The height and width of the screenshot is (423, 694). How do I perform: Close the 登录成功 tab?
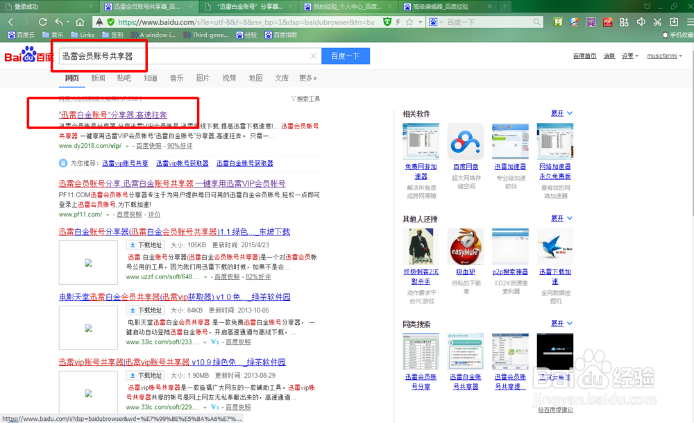[91, 7]
